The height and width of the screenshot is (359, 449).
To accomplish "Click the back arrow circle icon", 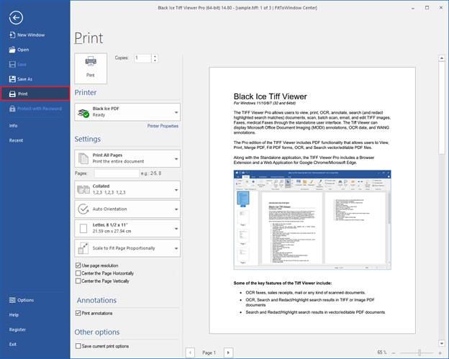I will point(16,18).
